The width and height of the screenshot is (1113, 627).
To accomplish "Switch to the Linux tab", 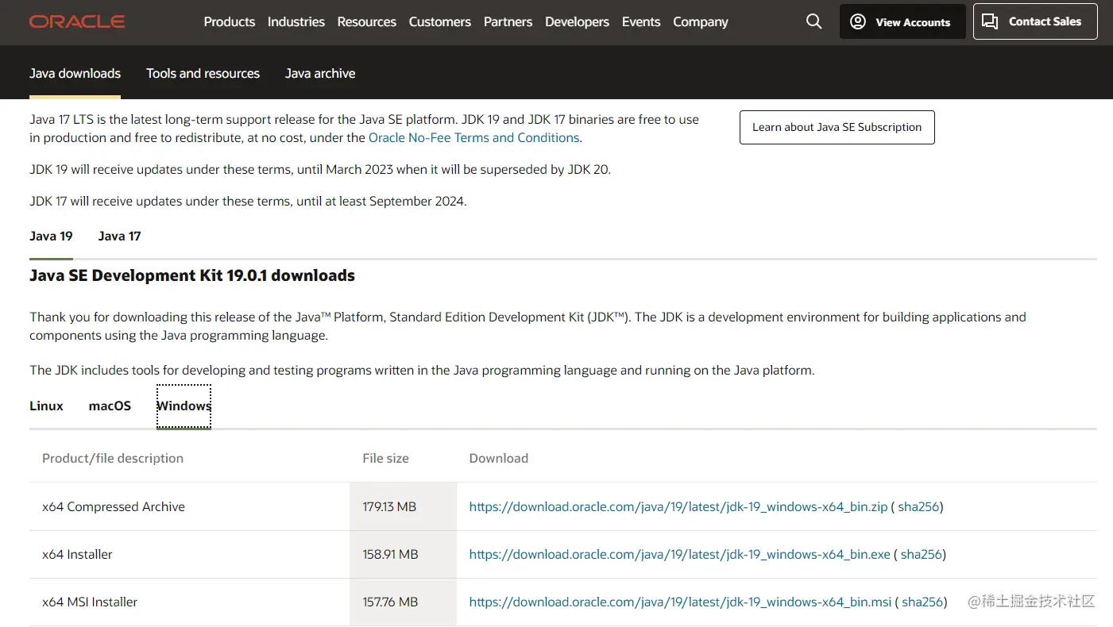I will 46,406.
